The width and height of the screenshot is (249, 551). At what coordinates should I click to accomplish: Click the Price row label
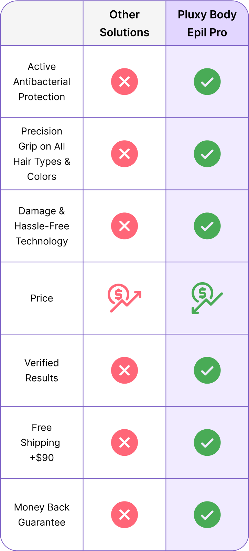(42, 298)
